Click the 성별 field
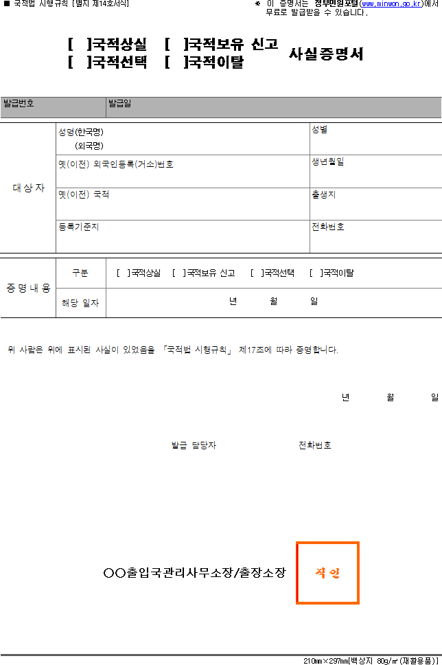 376,139
